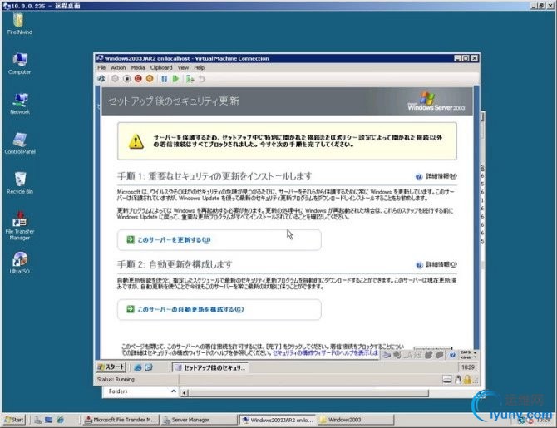Click the keyboard icon in VM status bar
This screenshot has width=557, height=428.
pyautogui.click(x=447, y=380)
